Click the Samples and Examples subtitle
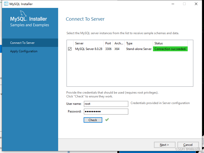 pyautogui.click(x=30, y=25)
